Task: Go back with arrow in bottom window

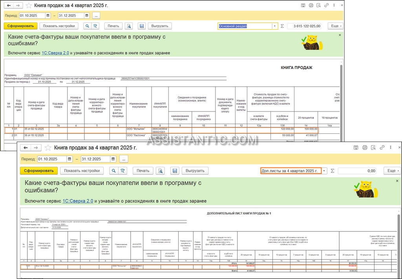Action: click(26, 148)
